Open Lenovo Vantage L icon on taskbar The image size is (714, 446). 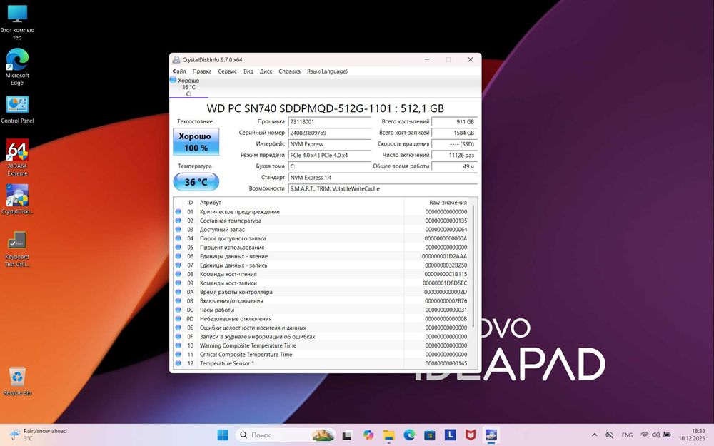[450, 435]
